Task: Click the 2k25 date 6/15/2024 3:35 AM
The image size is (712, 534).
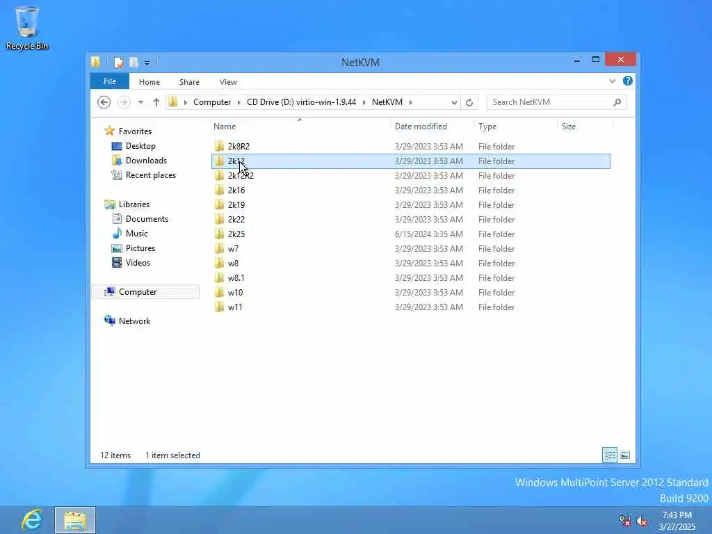Action: point(428,234)
